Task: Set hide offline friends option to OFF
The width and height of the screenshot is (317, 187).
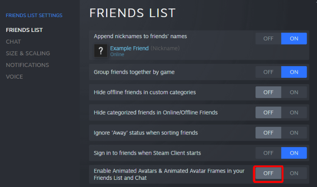Action: pos(268,92)
